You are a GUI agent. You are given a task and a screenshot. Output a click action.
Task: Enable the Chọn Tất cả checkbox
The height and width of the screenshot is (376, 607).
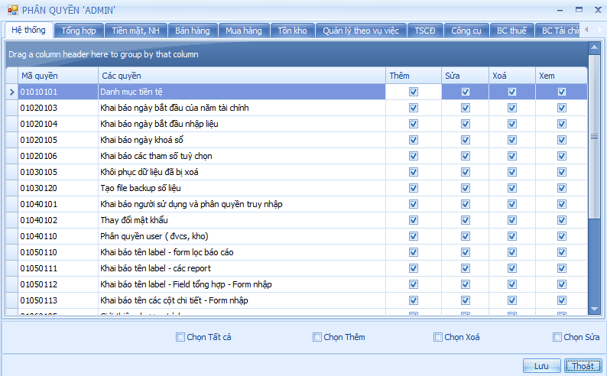180,337
